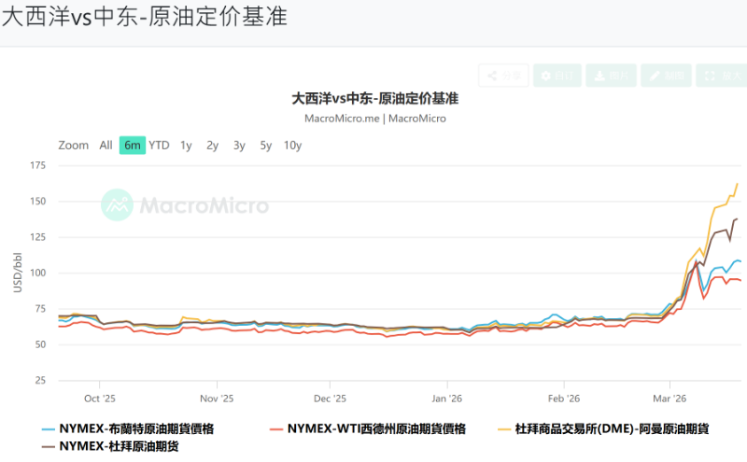Download the chart image (图片)
The width and height of the screenshot is (747, 462).
pyautogui.click(x=611, y=76)
